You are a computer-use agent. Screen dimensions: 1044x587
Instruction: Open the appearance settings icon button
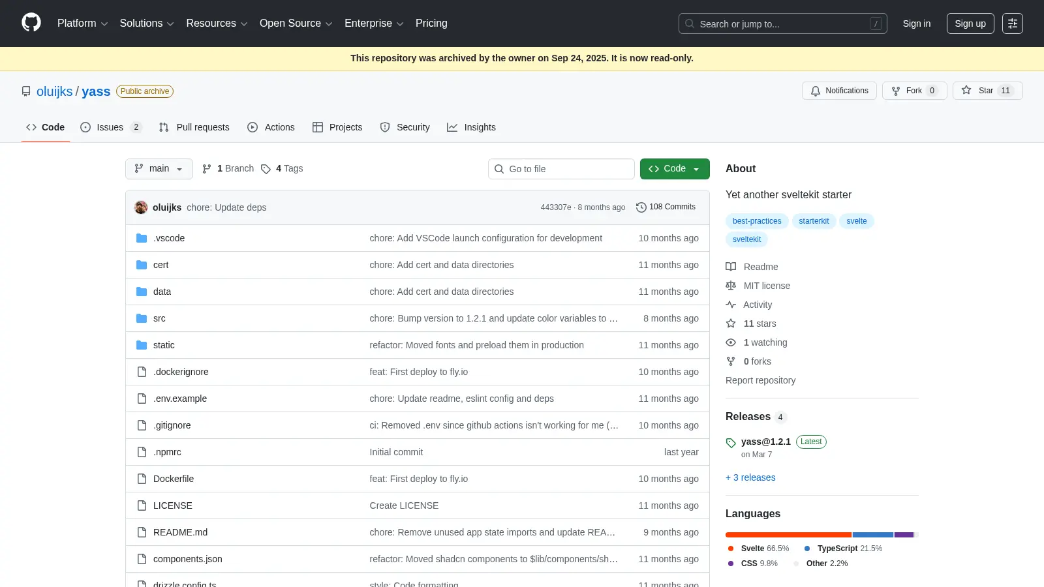[1013, 23]
